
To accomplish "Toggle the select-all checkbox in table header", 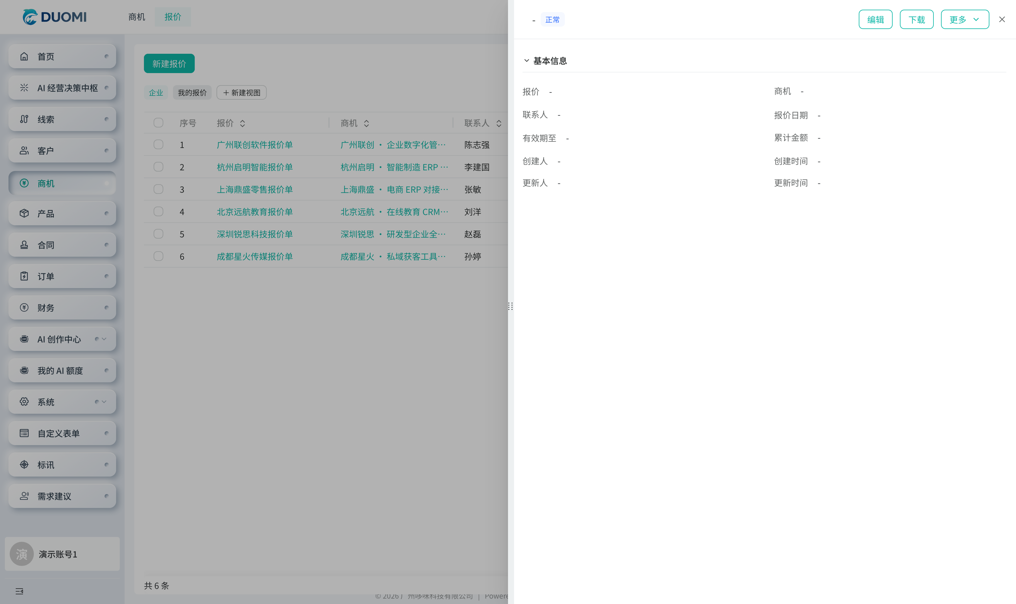I will [158, 123].
